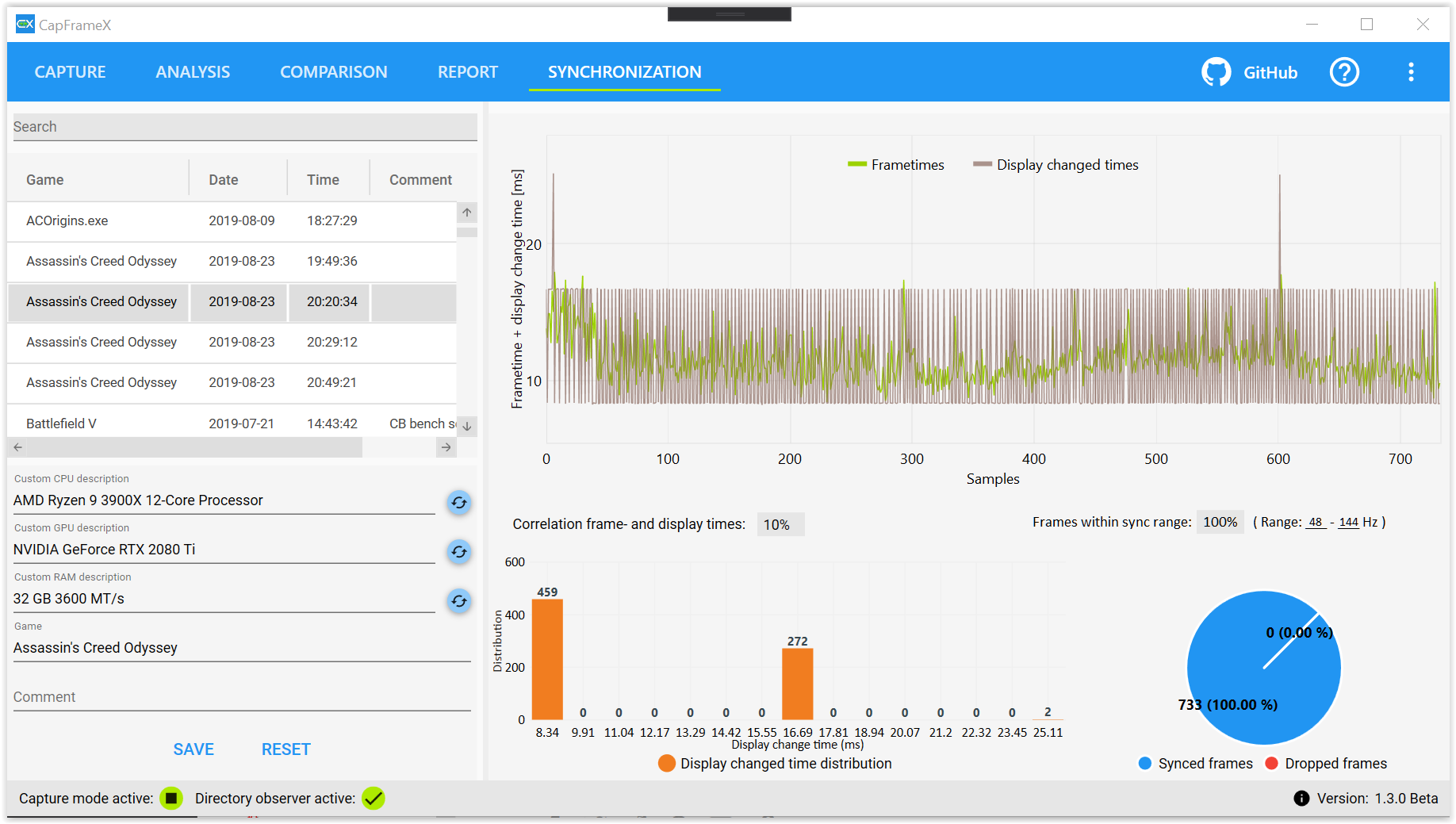This screenshot has height=824, width=1456.
Task: Refresh the custom RAM description
Action: tap(458, 601)
